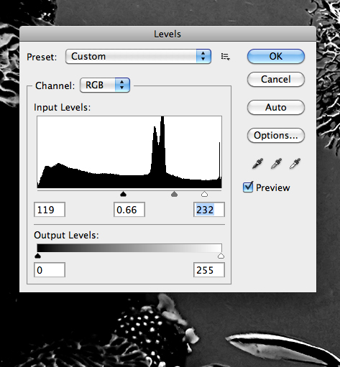
Task: Open the Channel dropdown showing RGB
Action: [x=105, y=85]
